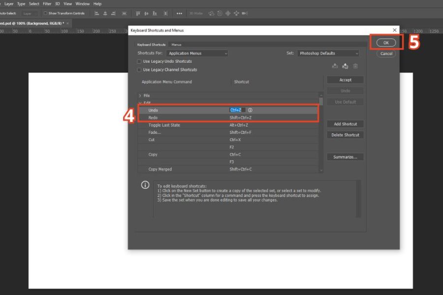Image resolution: width=443 pixels, height=295 pixels.
Task: Switch to the Menus tab
Action: pyautogui.click(x=176, y=45)
